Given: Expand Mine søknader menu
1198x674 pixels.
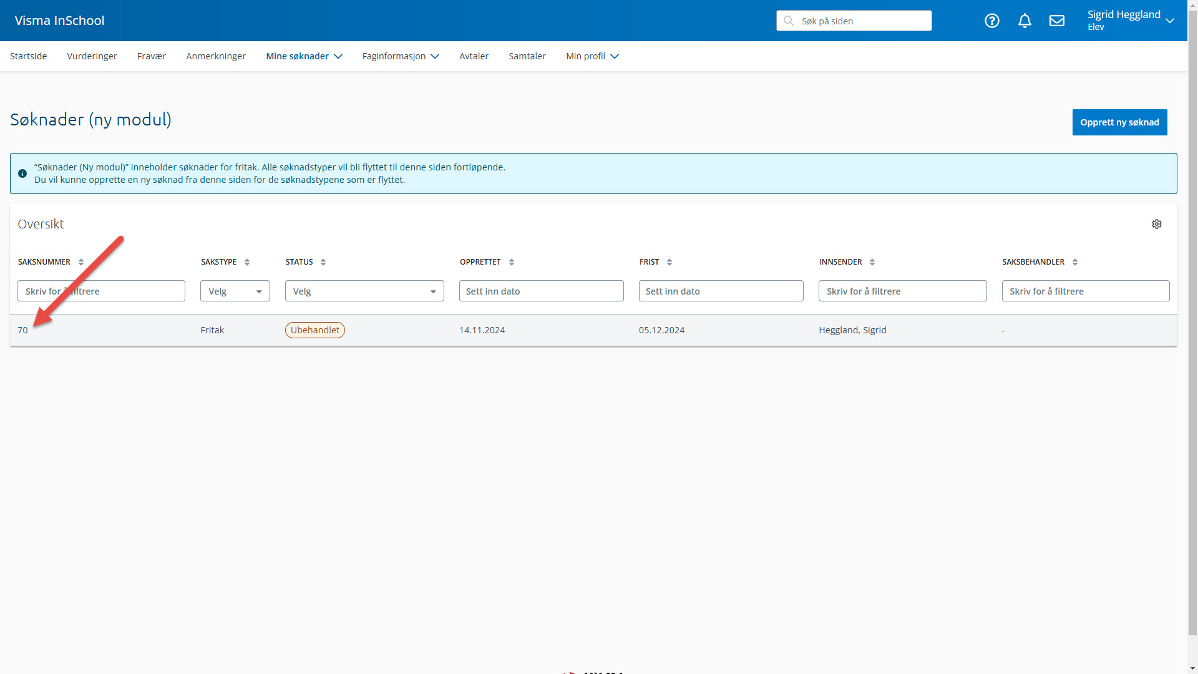Looking at the screenshot, I should 304,56.
